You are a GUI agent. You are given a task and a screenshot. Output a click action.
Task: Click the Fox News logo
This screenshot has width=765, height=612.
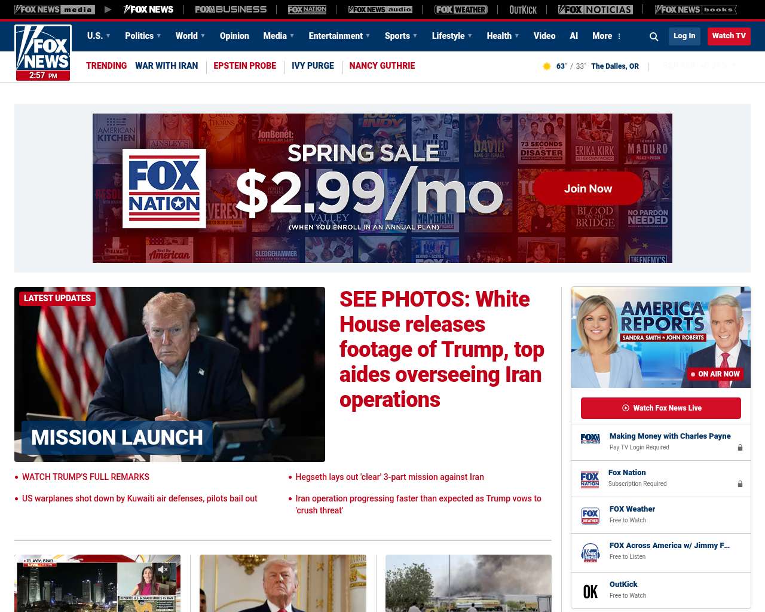click(43, 53)
